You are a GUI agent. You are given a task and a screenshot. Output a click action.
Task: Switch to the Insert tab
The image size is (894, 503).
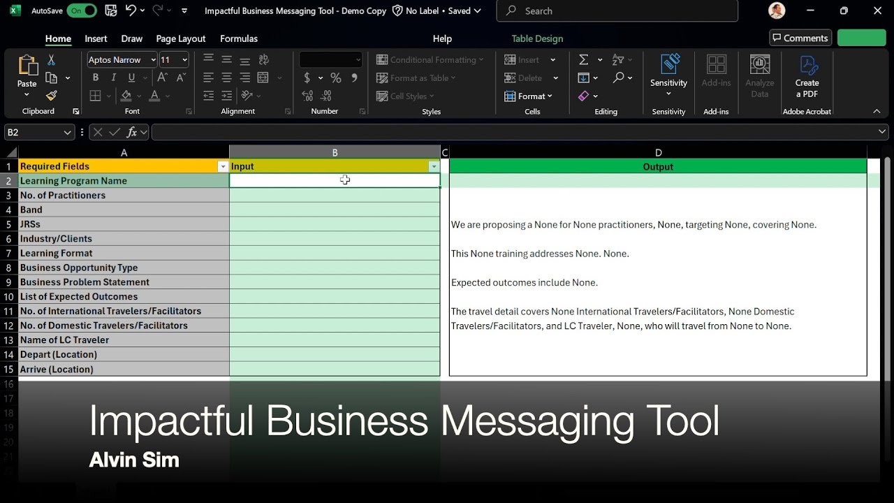click(x=96, y=38)
